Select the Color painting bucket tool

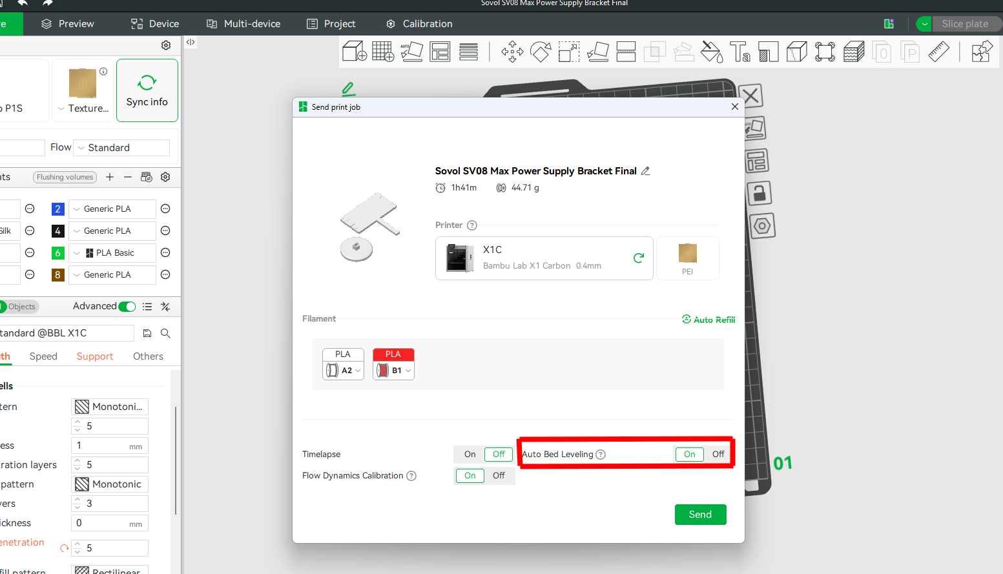click(712, 51)
